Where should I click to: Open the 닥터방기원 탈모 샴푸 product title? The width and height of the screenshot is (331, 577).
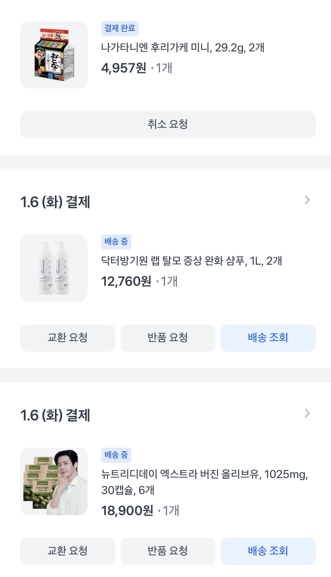(191, 261)
